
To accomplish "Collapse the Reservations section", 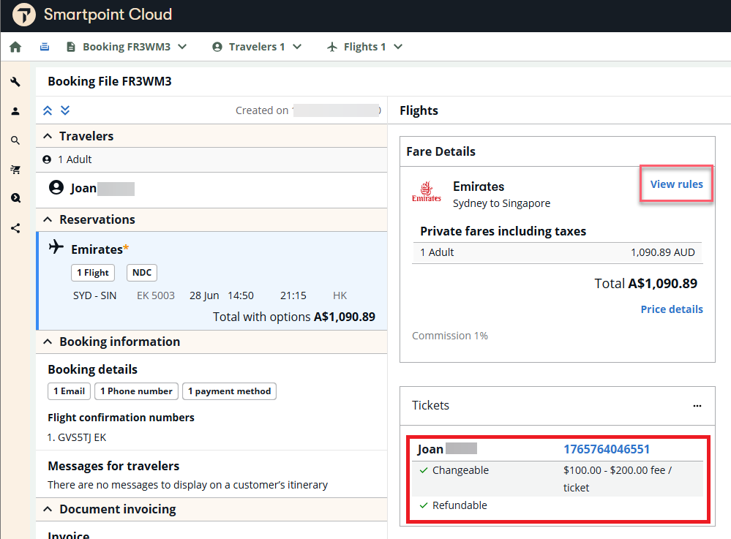I will click(48, 219).
